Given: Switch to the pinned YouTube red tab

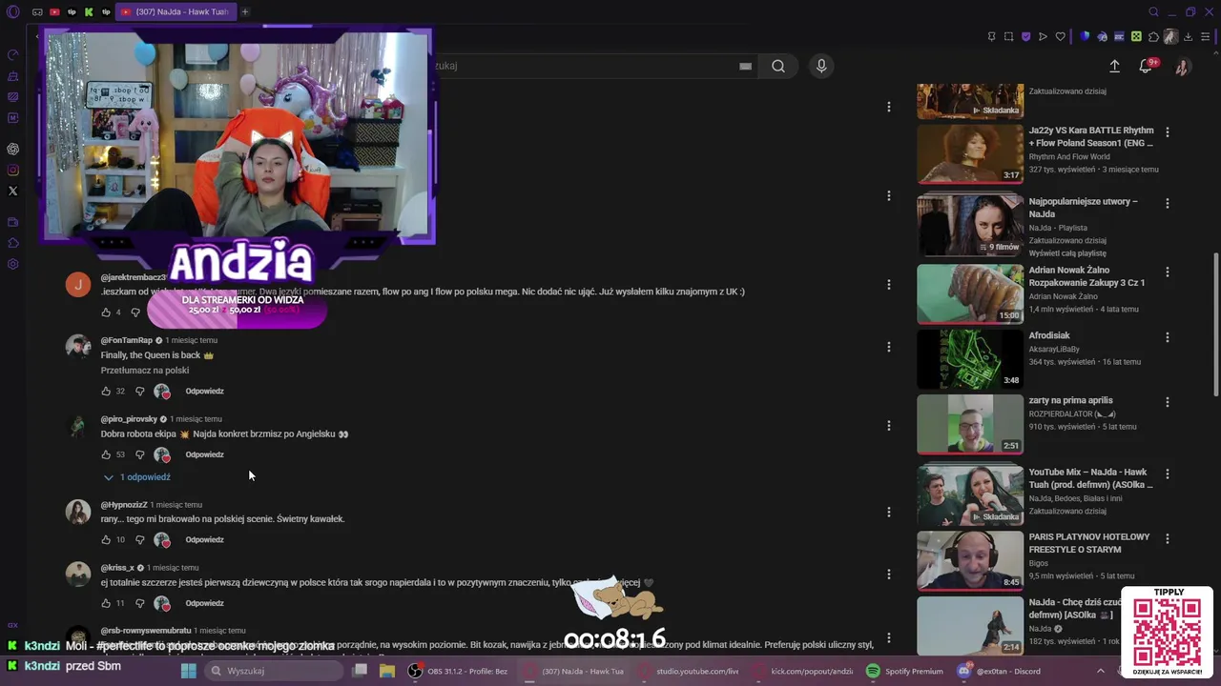Looking at the screenshot, I should [54, 12].
